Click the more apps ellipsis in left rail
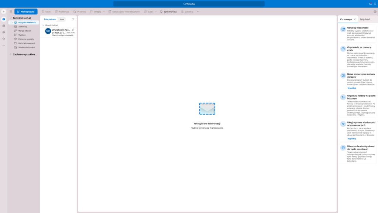 [x=4, y=45]
